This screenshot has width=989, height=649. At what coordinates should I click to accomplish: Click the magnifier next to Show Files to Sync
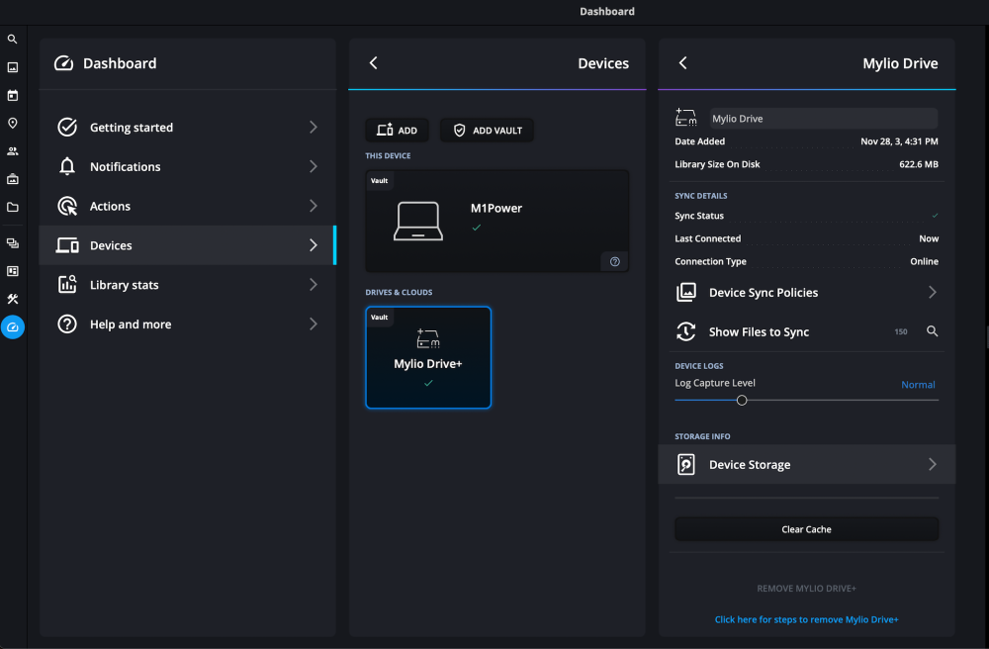932,331
